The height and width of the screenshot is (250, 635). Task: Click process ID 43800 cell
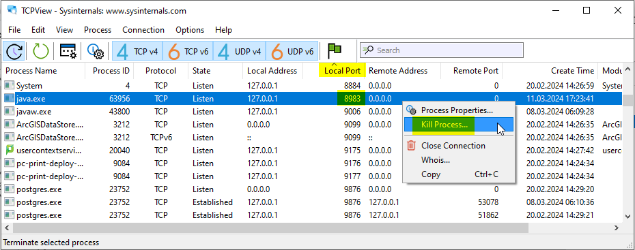119,112
